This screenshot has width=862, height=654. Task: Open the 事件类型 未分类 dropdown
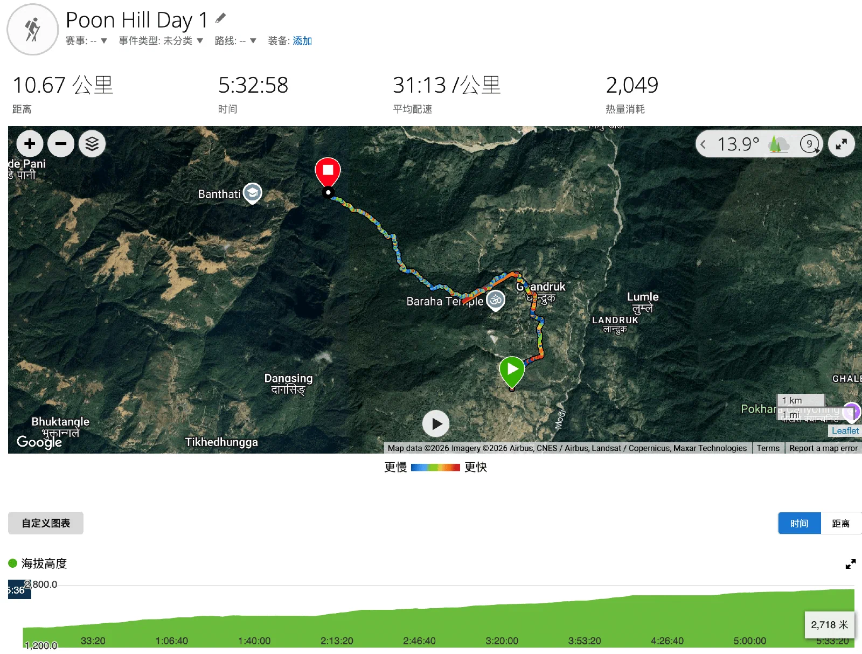pos(161,41)
